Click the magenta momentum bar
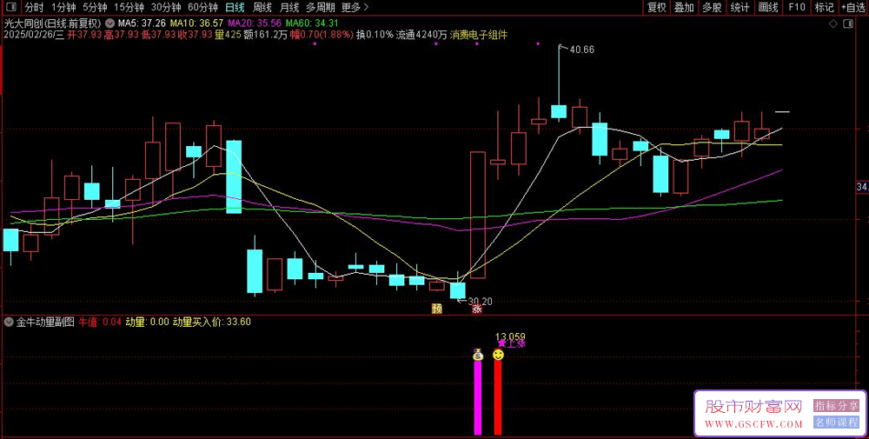The width and height of the screenshot is (869, 439). pos(478,398)
